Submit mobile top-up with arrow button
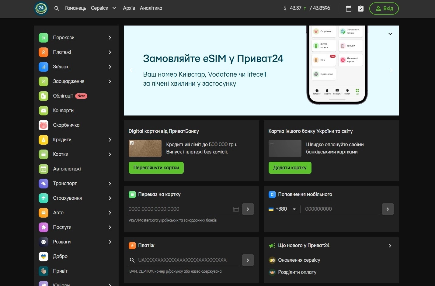This screenshot has width=435, height=286. point(388,209)
